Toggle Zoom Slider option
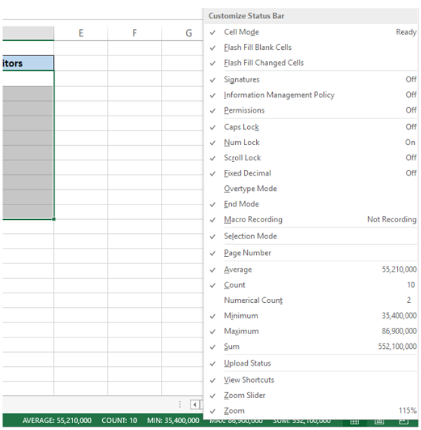 click(311, 395)
